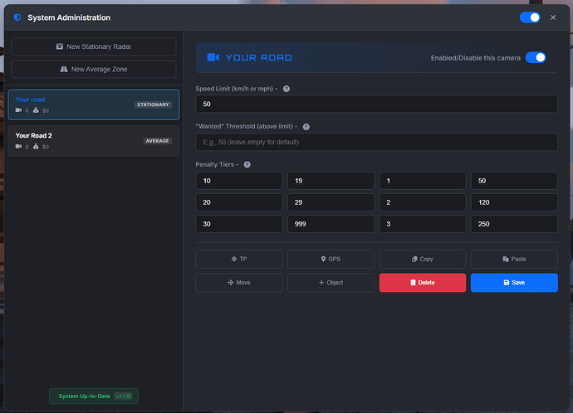
Task: Create a New Average Zone
Action: [x=94, y=69]
